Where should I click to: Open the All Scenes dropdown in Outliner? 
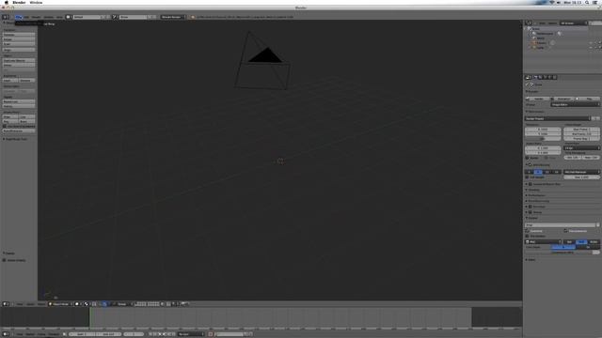point(574,23)
